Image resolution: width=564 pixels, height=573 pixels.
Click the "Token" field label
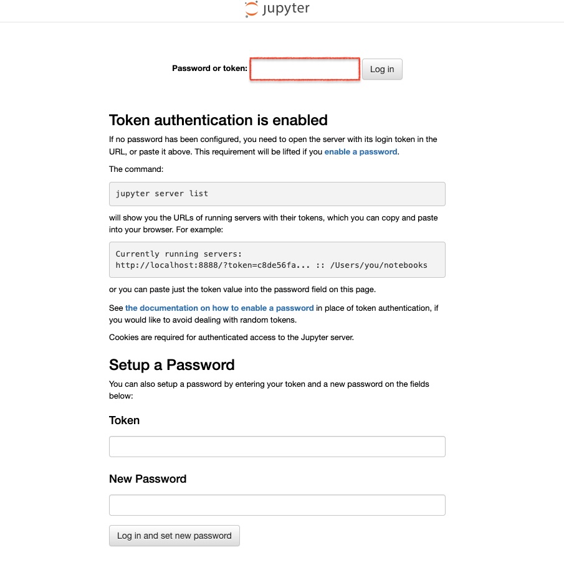click(124, 420)
